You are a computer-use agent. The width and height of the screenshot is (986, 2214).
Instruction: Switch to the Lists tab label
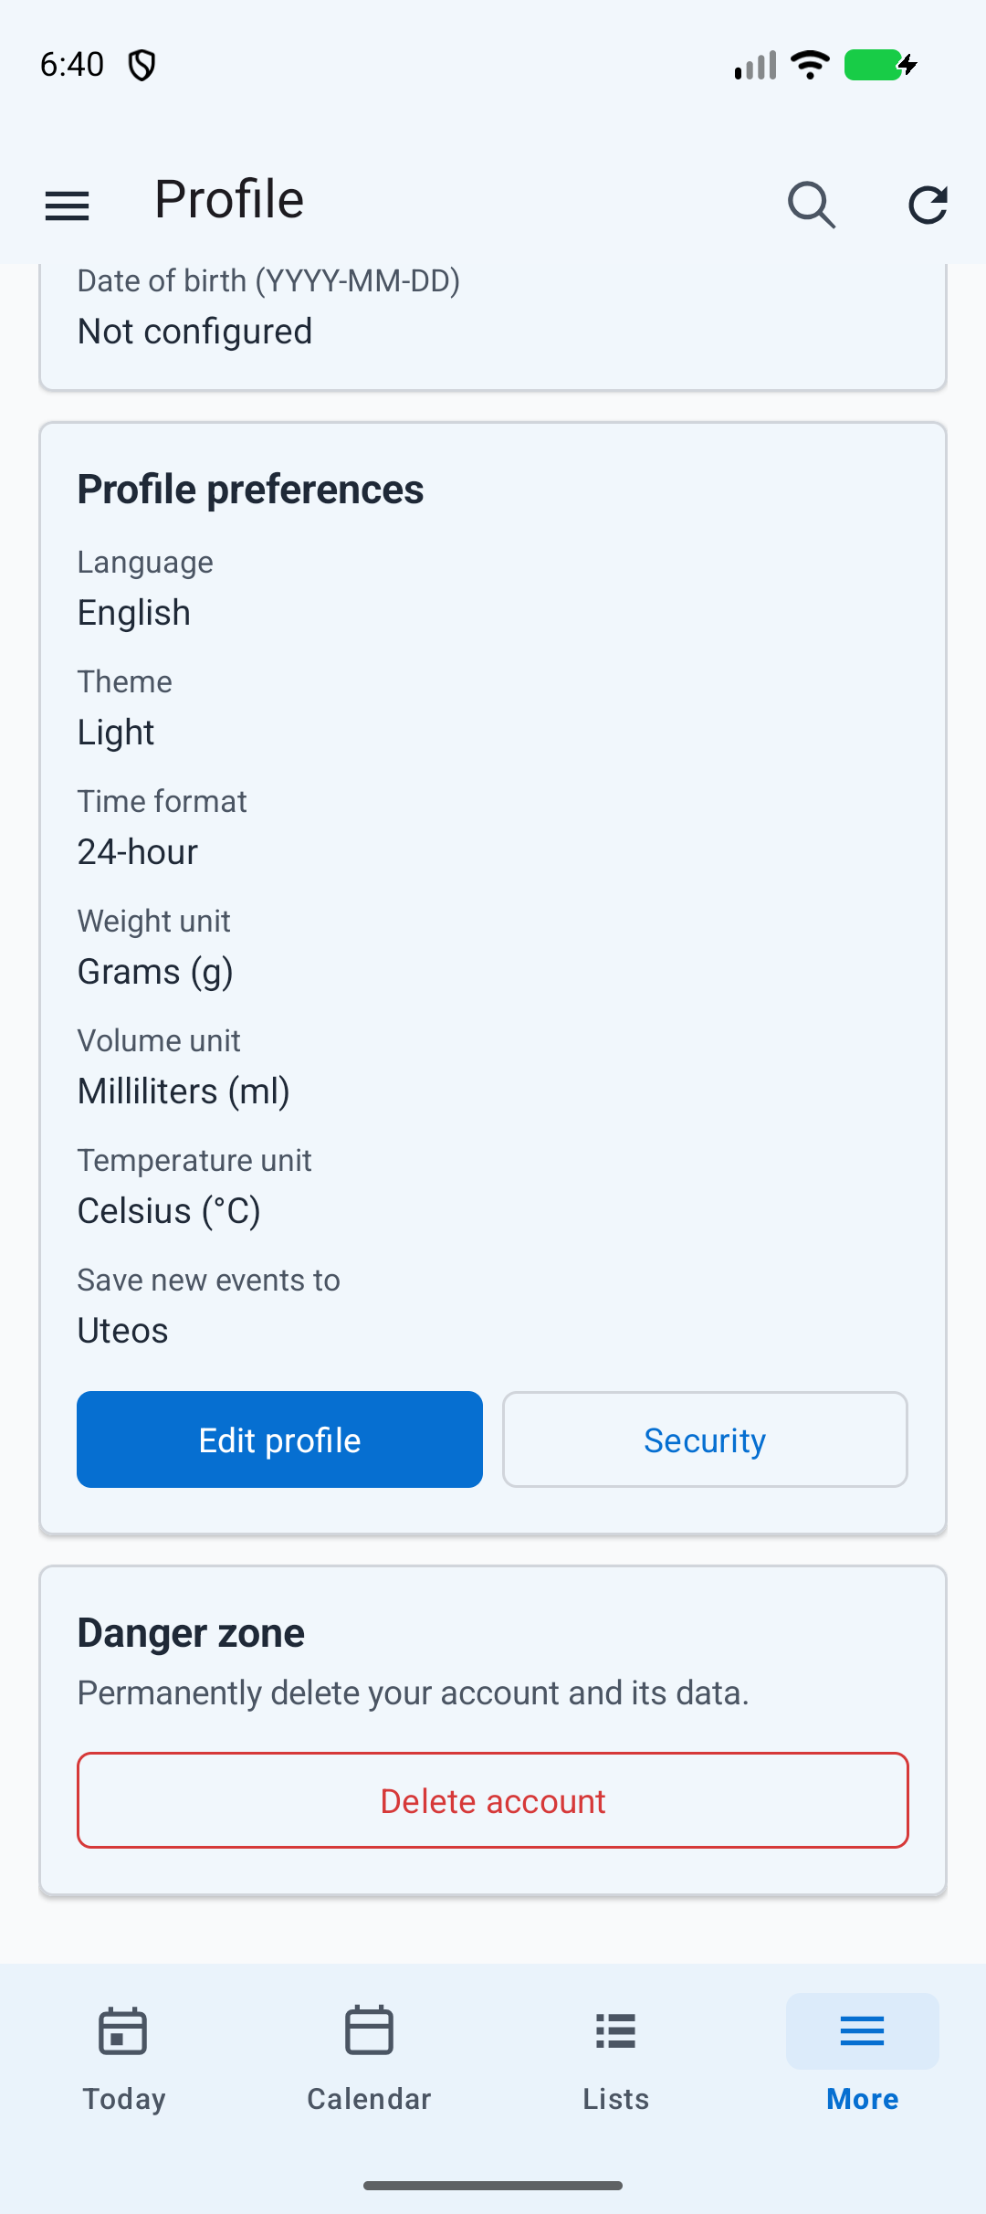[616, 2099]
